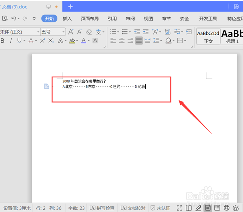Open the 引用 tab
243x212 pixels.
[x=112, y=19]
